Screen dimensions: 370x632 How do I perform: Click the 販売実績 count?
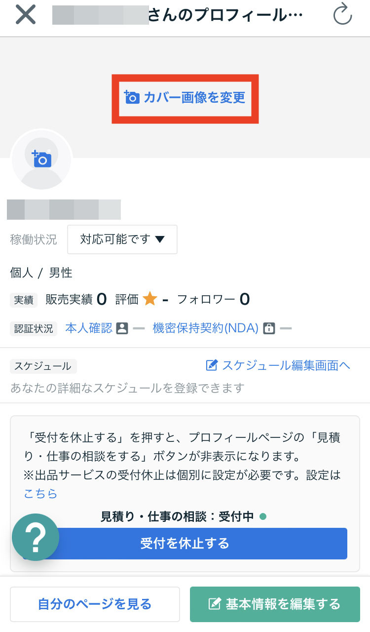tap(101, 299)
